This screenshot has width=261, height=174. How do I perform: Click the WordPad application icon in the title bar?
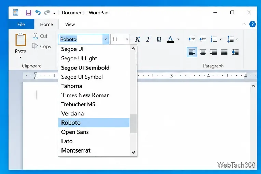[16, 13]
